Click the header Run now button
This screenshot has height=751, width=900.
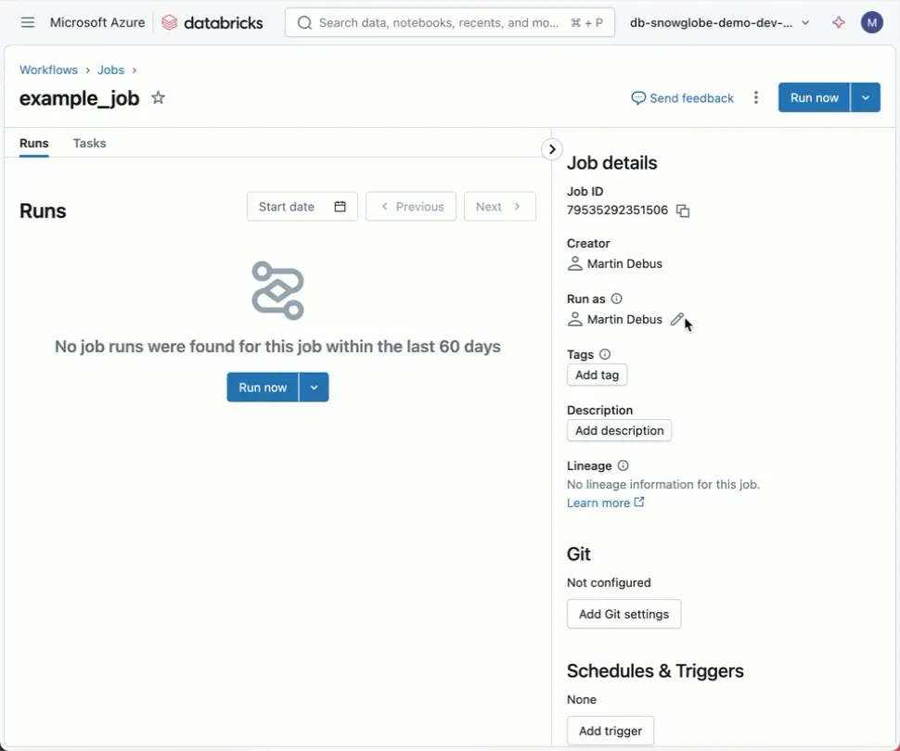[x=814, y=97]
